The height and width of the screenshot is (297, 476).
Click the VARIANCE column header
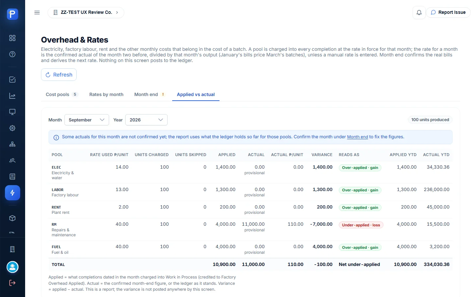click(322, 155)
